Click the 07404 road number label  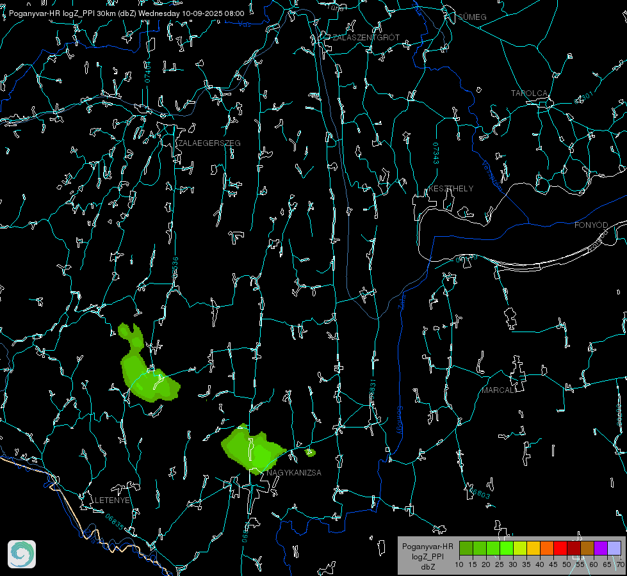click(147, 72)
